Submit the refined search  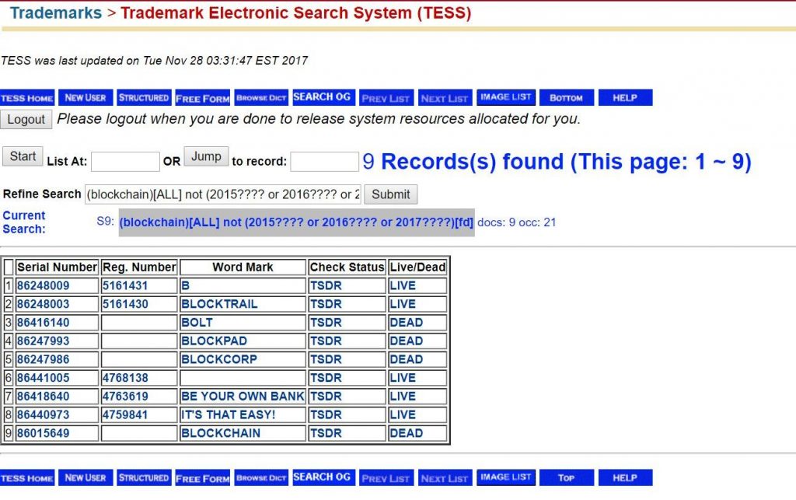point(391,194)
